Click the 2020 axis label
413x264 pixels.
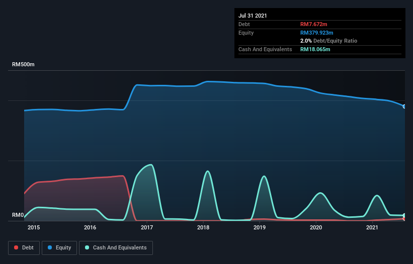point(316,227)
